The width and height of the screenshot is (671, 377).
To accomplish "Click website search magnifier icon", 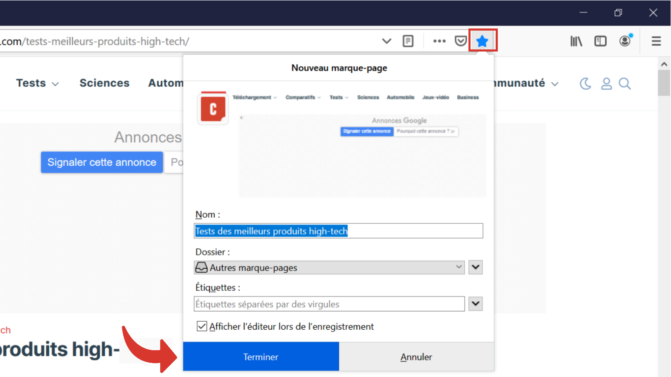I will click(x=625, y=84).
